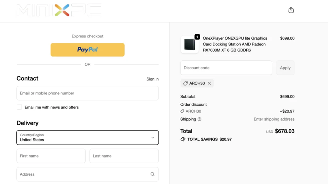Image resolution: width=328 pixels, height=184 pixels.
Task: Click the Email or mobile phone number field
Action: pyautogui.click(x=87, y=93)
